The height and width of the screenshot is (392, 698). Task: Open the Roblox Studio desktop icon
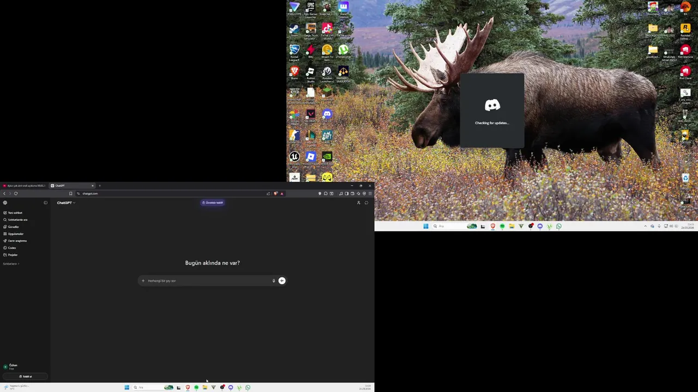point(311,74)
